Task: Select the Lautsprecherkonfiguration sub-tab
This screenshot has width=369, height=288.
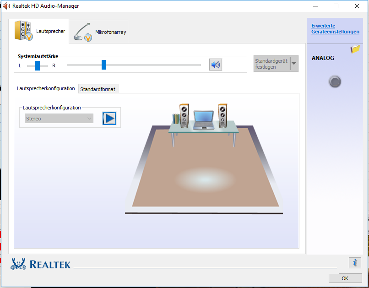Action: [46, 88]
